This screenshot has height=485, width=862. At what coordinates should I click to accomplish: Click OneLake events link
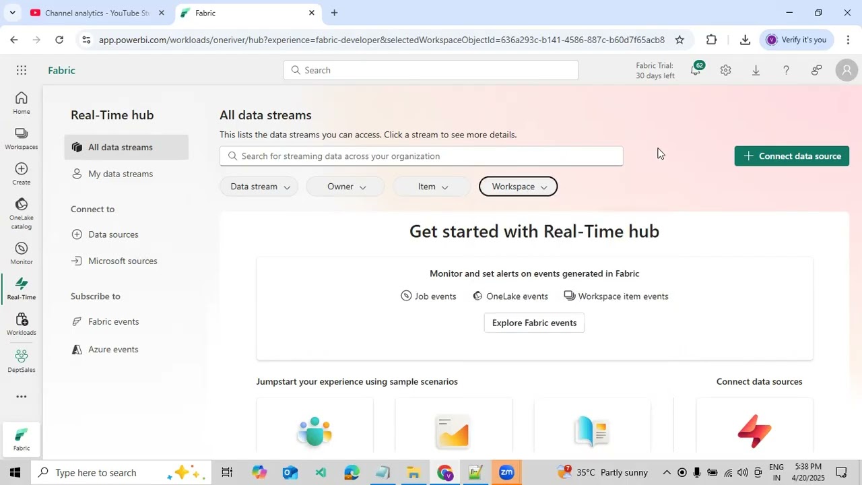510,296
